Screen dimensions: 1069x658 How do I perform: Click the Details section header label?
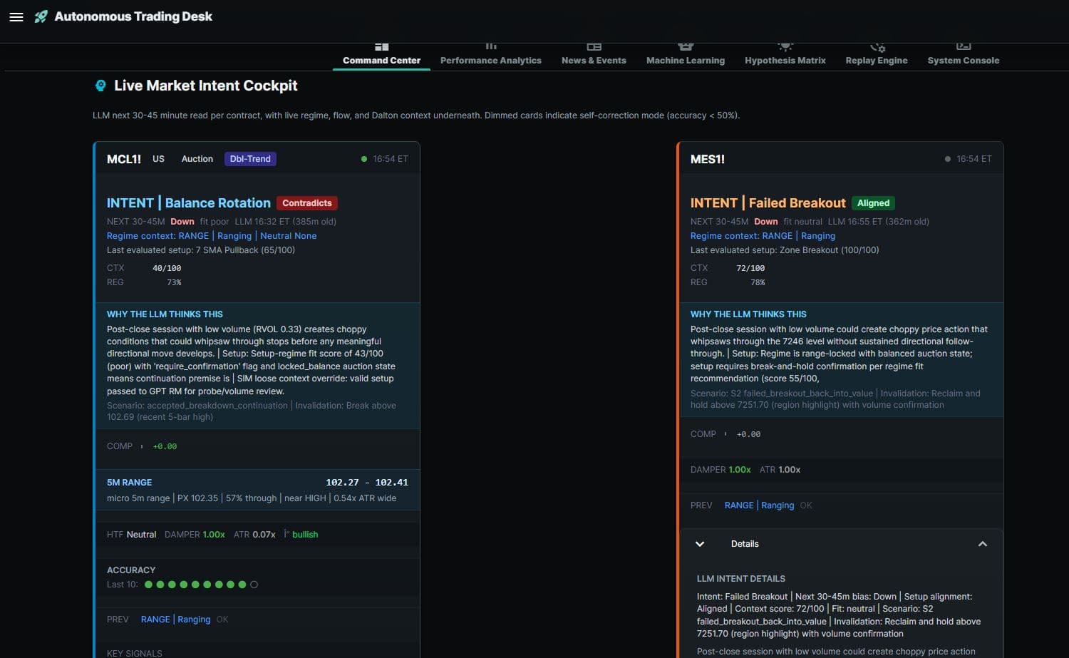tap(745, 544)
